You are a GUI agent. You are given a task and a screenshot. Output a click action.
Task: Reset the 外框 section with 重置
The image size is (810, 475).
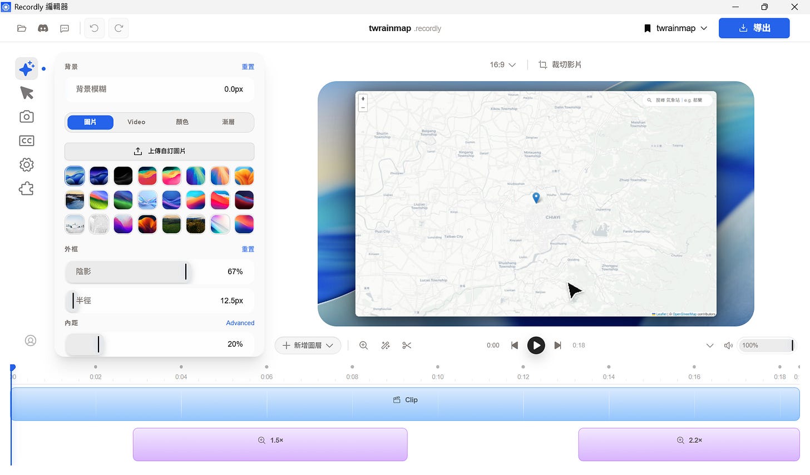(x=248, y=249)
